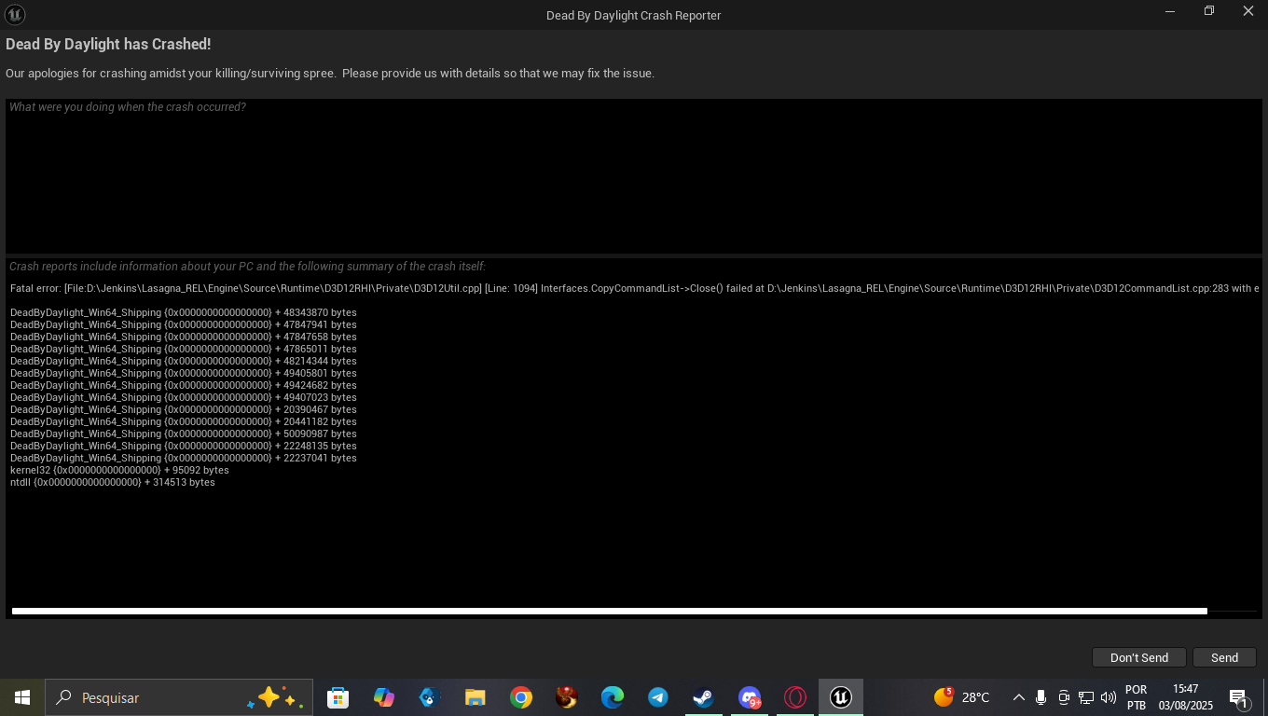Screen dimensions: 1268x716
Task: Open Copilot from the taskbar
Action: coord(384,697)
